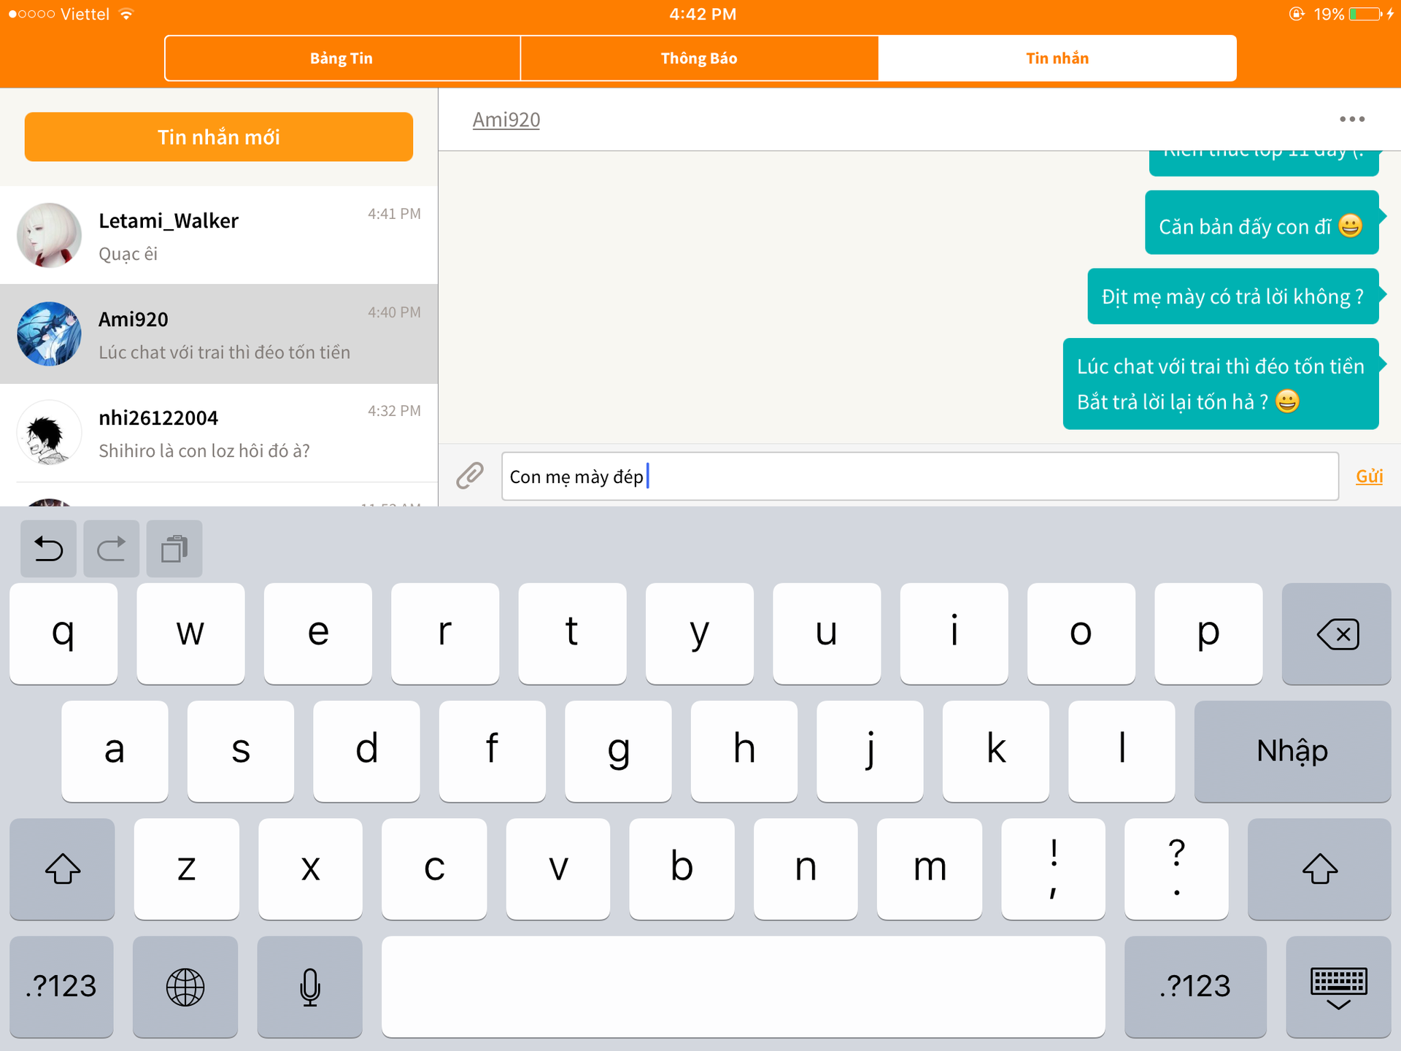This screenshot has height=1051, width=1401.
Task: Tap the s key
Action: (241, 751)
